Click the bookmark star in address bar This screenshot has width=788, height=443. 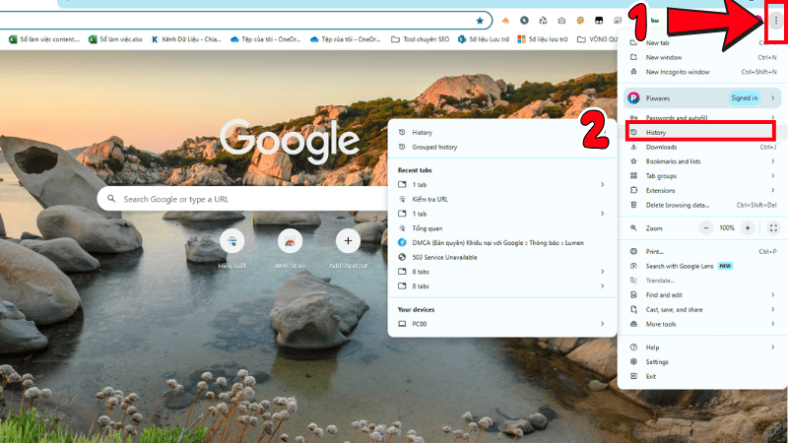[480, 20]
